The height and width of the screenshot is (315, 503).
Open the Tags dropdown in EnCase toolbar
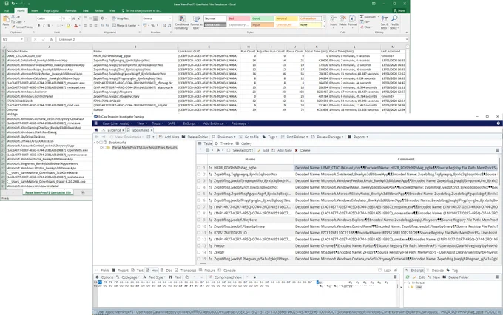coord(271,137)
